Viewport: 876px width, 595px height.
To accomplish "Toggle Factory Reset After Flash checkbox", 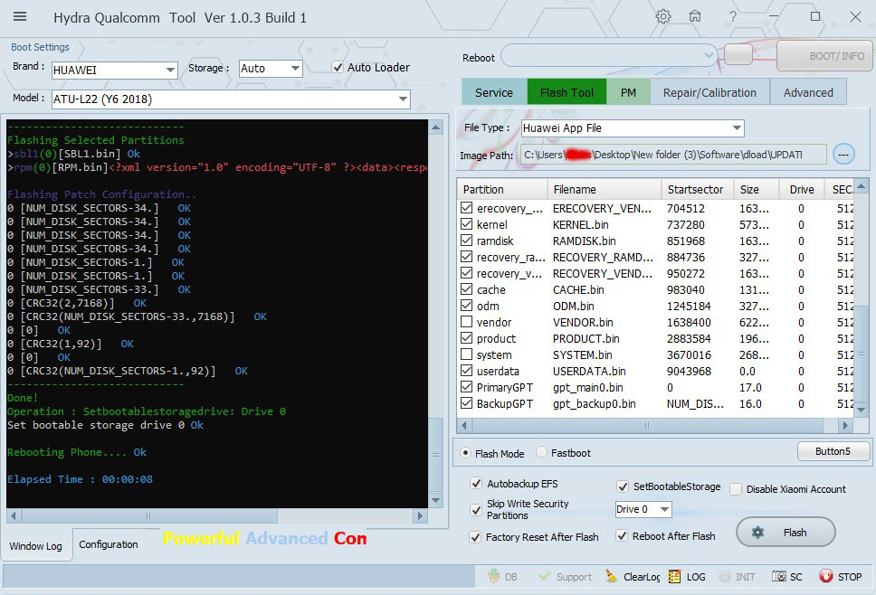I will [477, 536].
